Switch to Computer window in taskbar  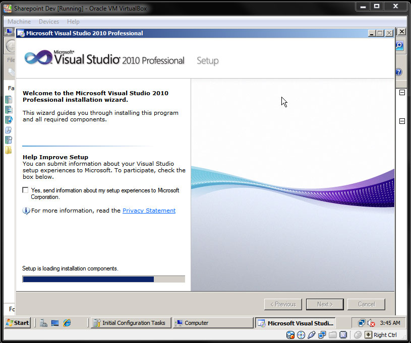(213, 323)
